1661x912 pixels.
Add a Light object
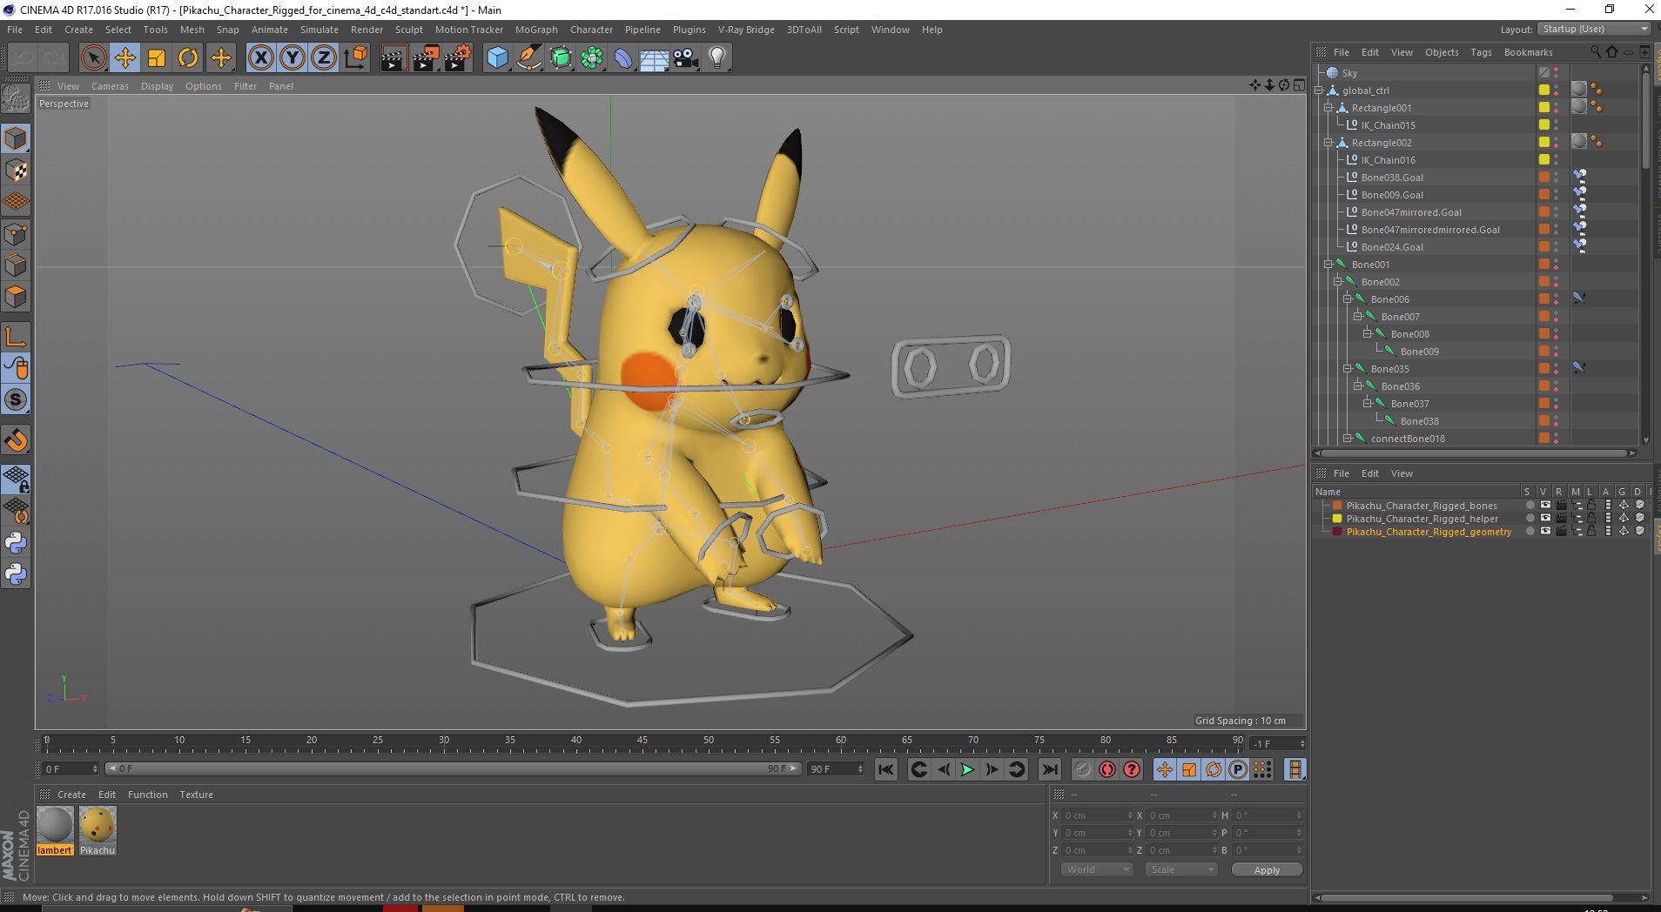716,58
